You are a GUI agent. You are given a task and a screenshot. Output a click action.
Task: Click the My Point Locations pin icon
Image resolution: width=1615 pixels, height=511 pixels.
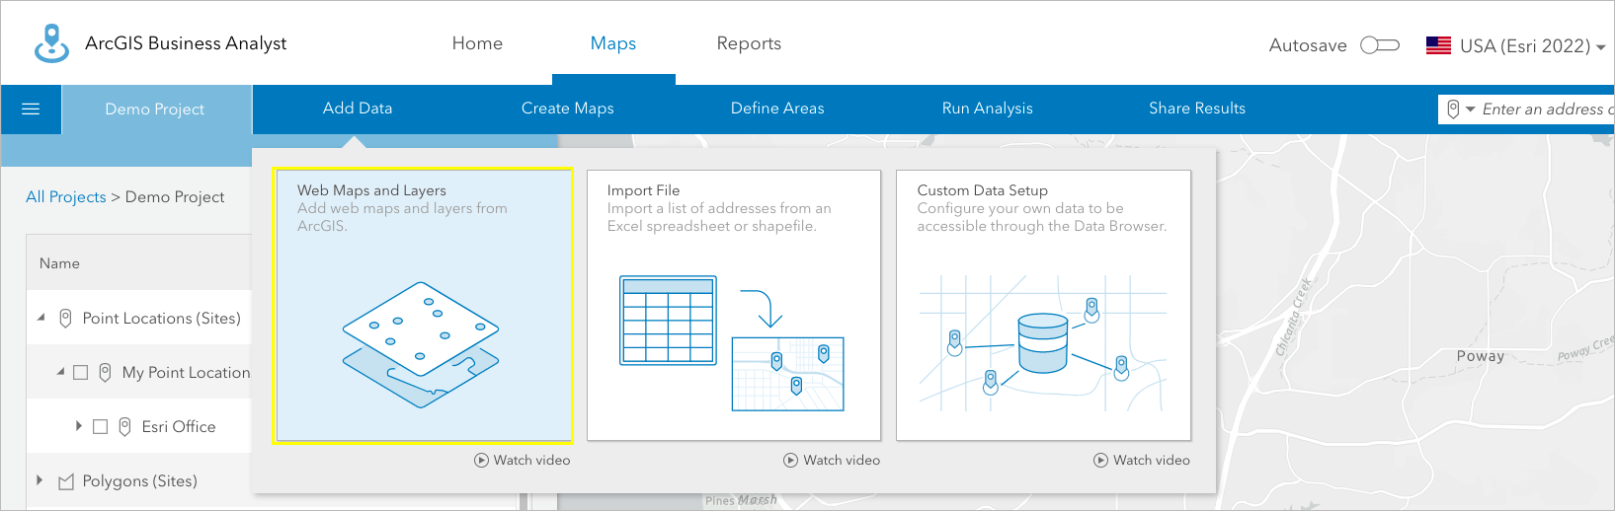coord(105,372)
